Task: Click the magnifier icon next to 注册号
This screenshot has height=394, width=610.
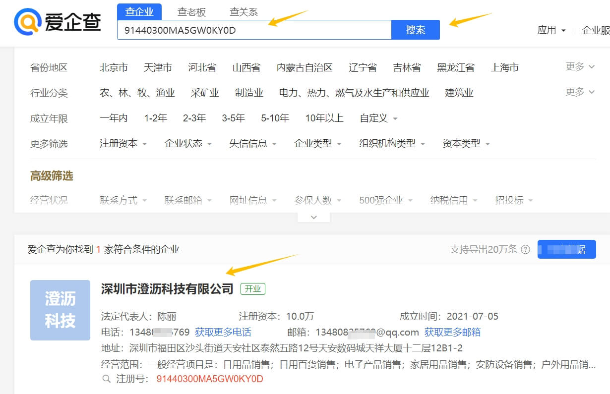Action: pyautogui.click(x=107, y=379)
